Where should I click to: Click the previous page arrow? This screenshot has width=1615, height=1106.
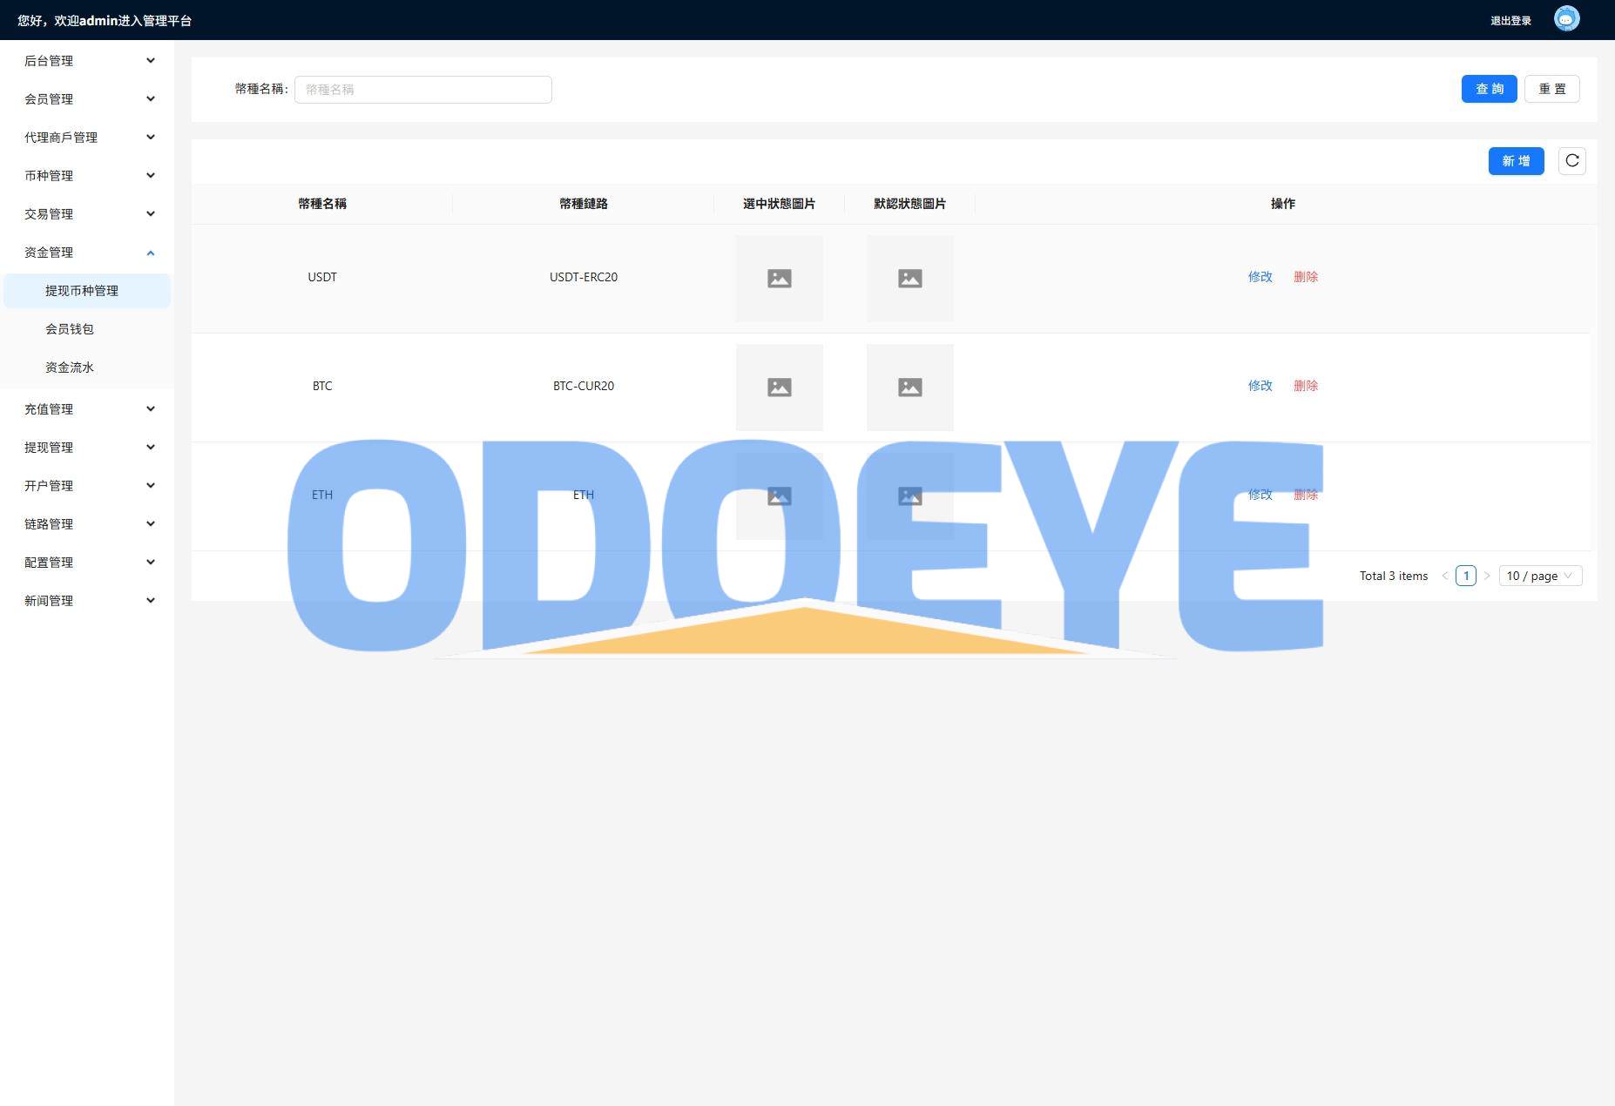[1444, 576]
